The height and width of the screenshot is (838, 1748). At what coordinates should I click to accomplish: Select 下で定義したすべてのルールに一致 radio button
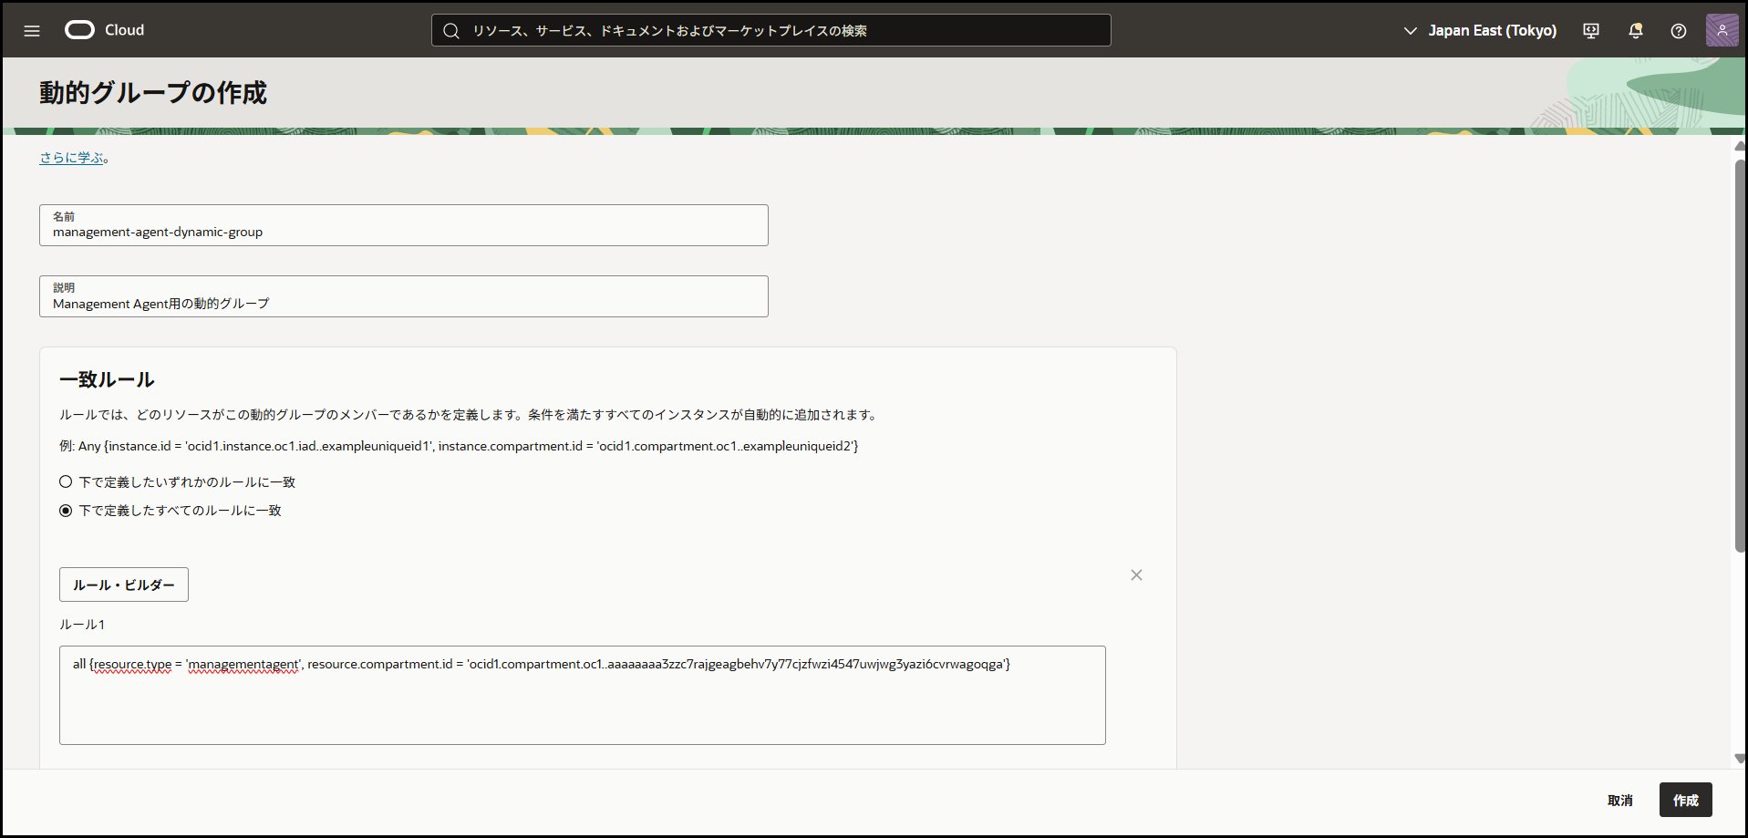66,511
